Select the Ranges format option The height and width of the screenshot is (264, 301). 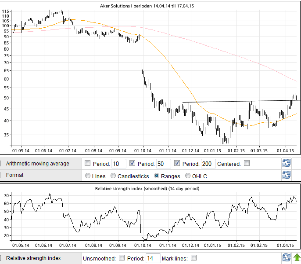pos(157,176)
